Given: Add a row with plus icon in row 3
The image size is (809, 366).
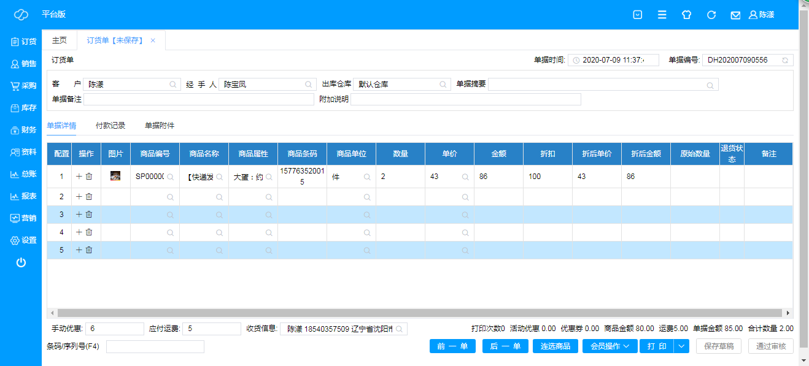Looking at the screenshot, I should pos(79,215).
